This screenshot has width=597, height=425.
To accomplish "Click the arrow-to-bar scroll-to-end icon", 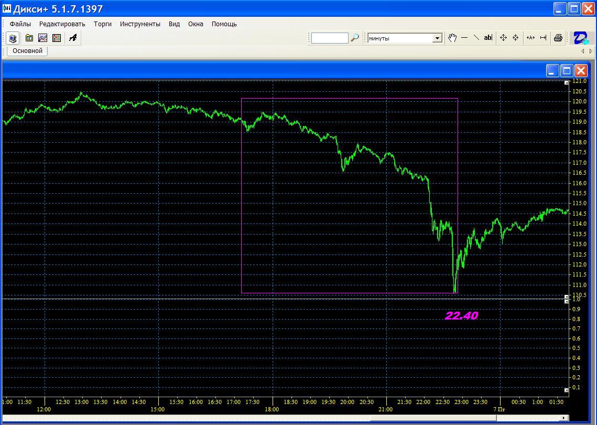I will tap(544, 38).
